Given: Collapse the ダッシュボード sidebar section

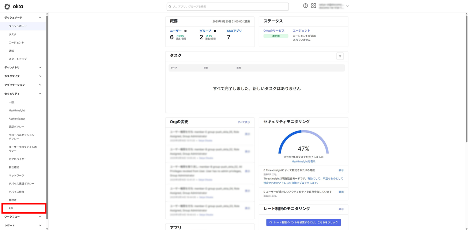Looking at the screenshot, I should click(x=40, y=17).
